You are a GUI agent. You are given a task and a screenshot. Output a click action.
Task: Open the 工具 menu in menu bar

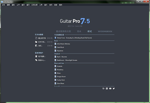point(41,5)
